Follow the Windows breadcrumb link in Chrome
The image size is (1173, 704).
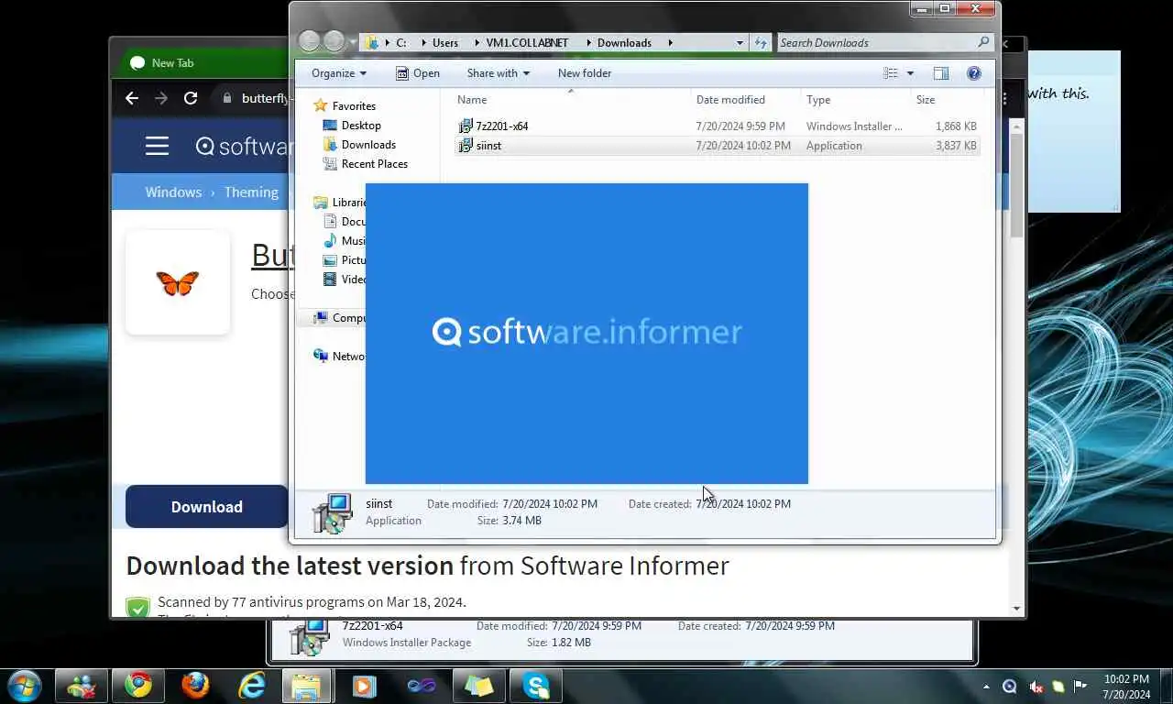point(173,192)
